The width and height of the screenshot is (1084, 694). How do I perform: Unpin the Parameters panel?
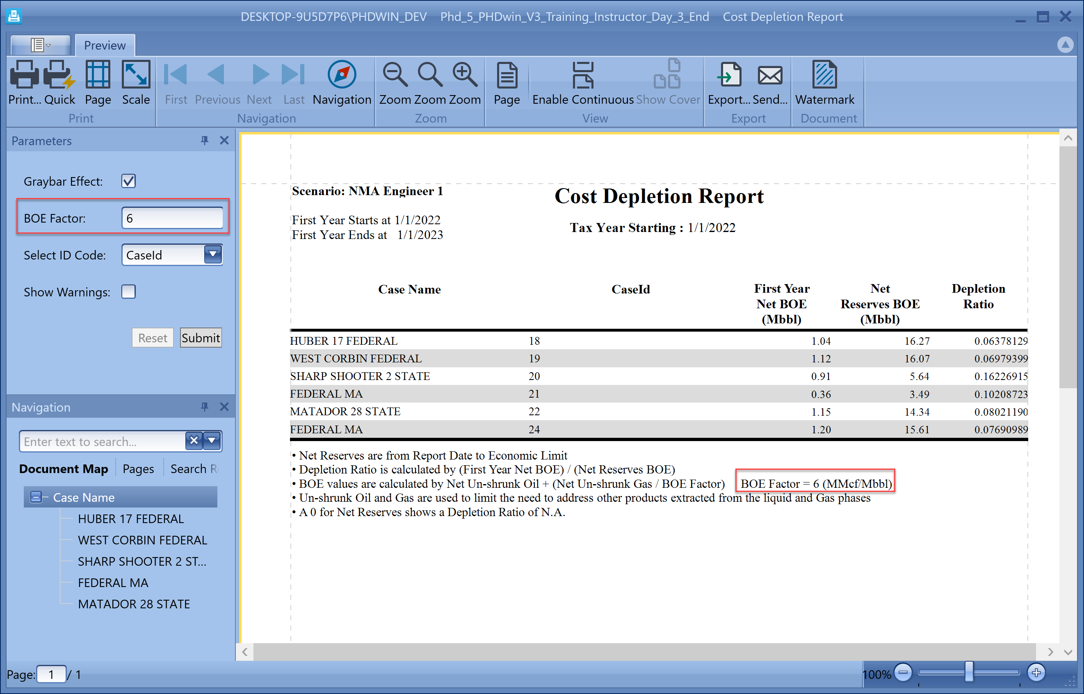pyautogui.click(x=205, y=140)
